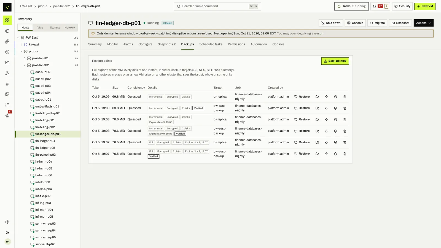This screenshot has height=248, width=441.
Task: Expand the pwe-hv-a01 host node
Action: point(25,58)
